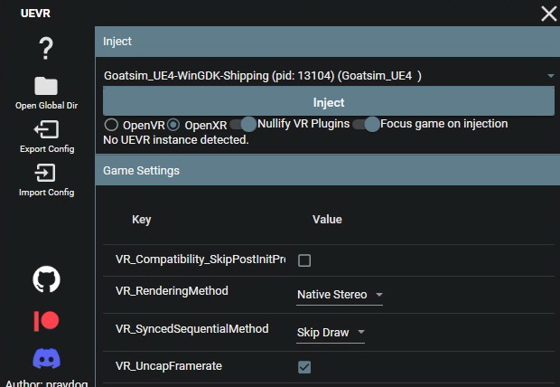
Task: Uncheck the VR_UncapFramerate checkbox
Action: coord(304,367)
